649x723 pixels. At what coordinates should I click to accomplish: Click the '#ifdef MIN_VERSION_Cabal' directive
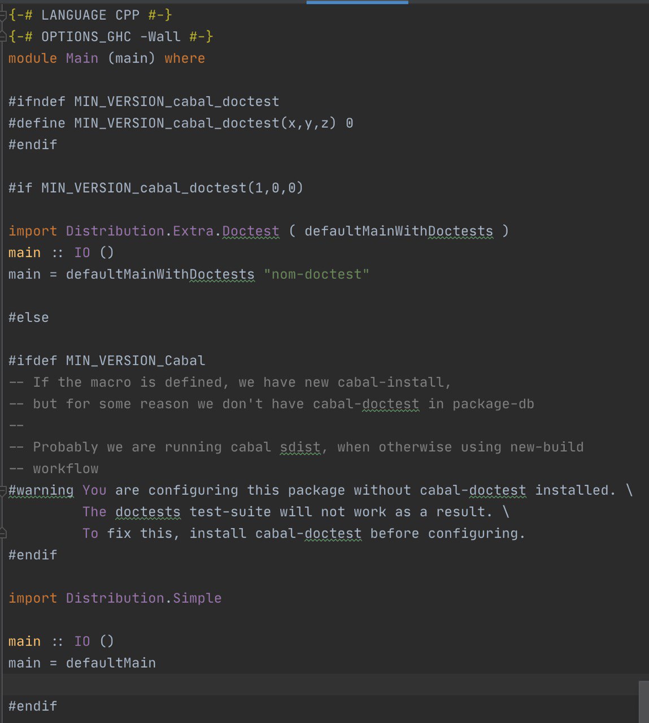107,360
